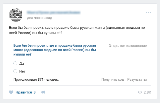The height and width of the screenshot is (103, 160).
Task: Choose the "Да" answer label text
Action: click(x=21, y=64)
